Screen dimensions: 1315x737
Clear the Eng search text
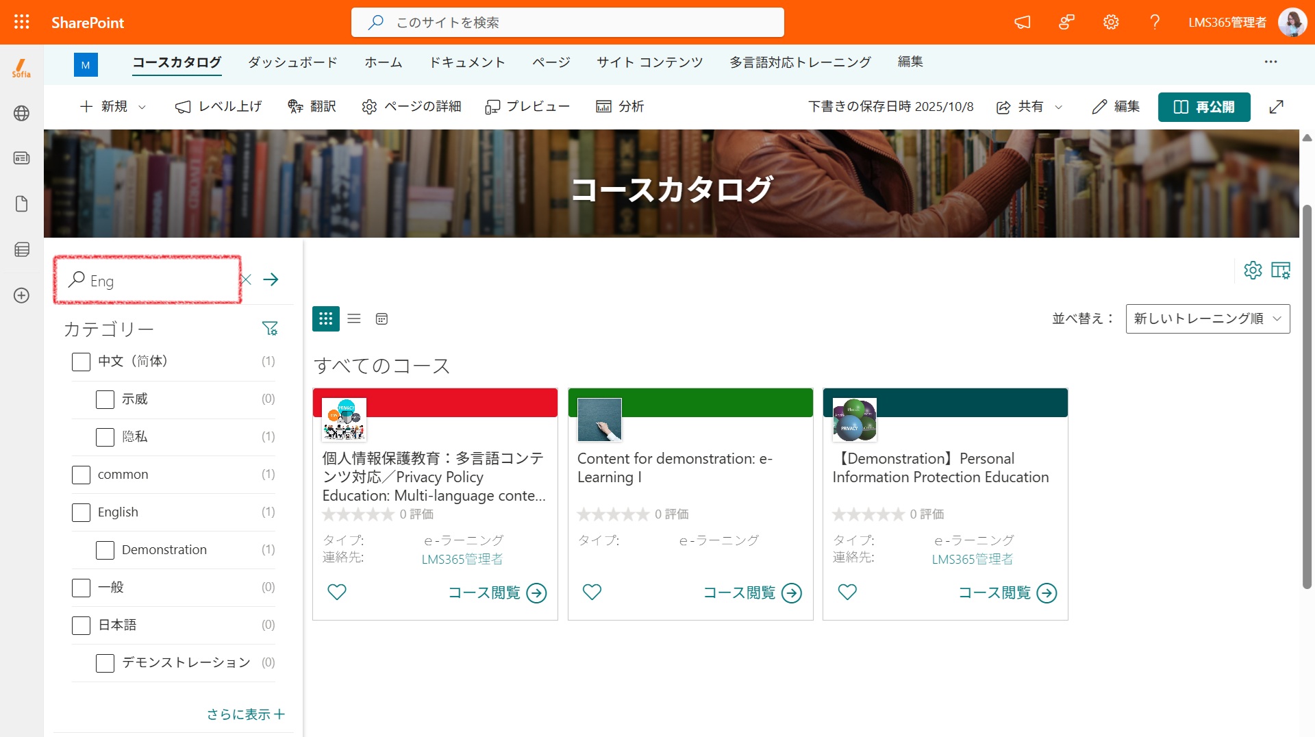pos(246,279)
